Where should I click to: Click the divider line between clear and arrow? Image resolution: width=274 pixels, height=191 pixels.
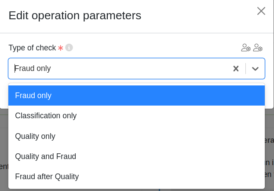click(246, 68)
